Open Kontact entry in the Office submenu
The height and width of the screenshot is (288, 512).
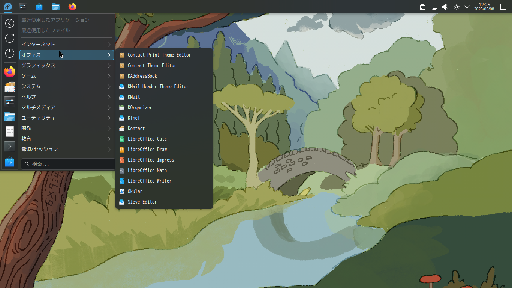[x=164, y=129]
